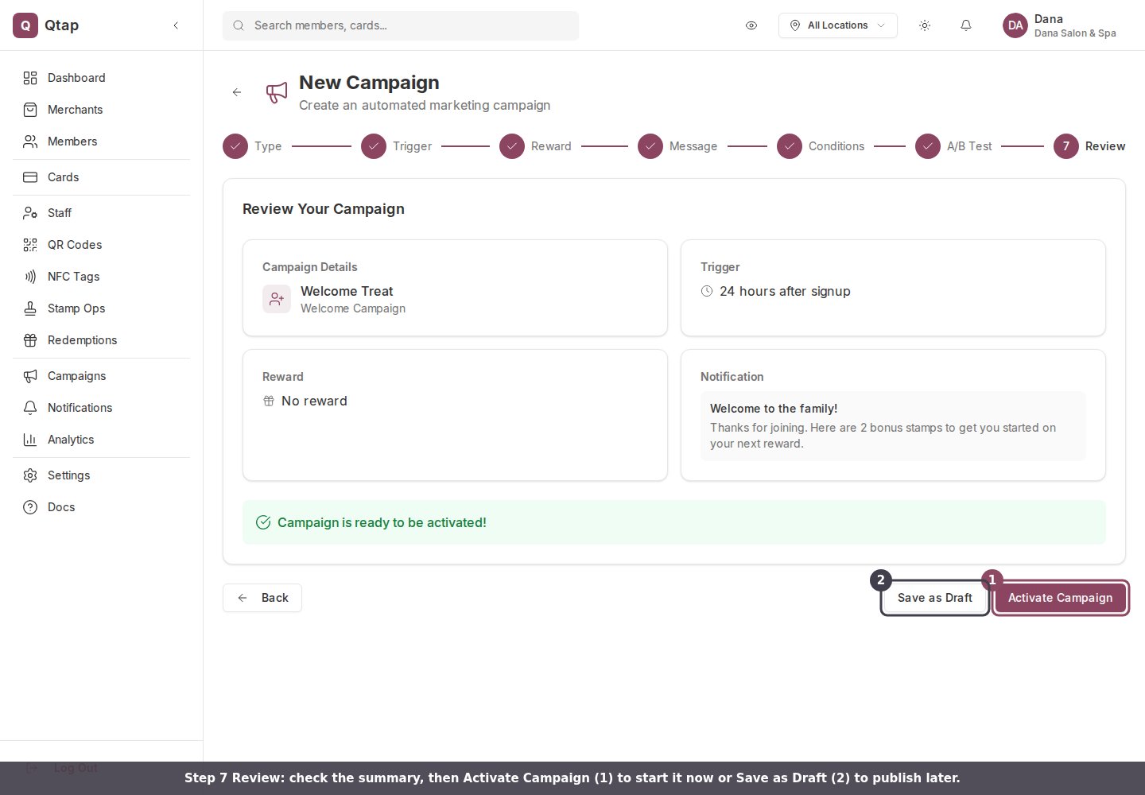Open Dashboard in the sidebar
1145x795 pixels.
pyautogui.click(x=101, y=78)
